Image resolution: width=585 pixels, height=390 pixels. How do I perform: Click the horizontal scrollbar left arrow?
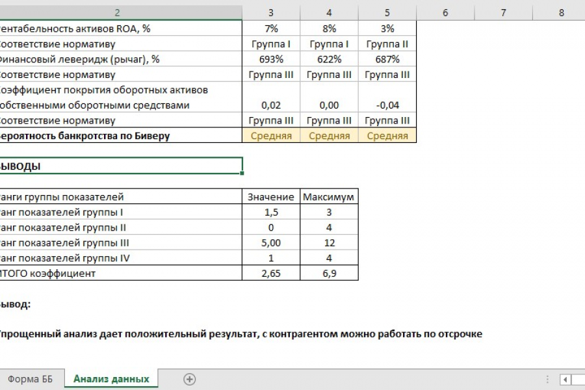pyautogui.click(x=565, y=380)
